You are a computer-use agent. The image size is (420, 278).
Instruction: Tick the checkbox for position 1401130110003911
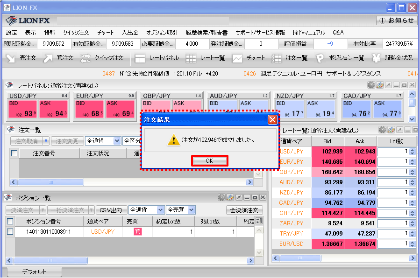[x=10, y=231]
